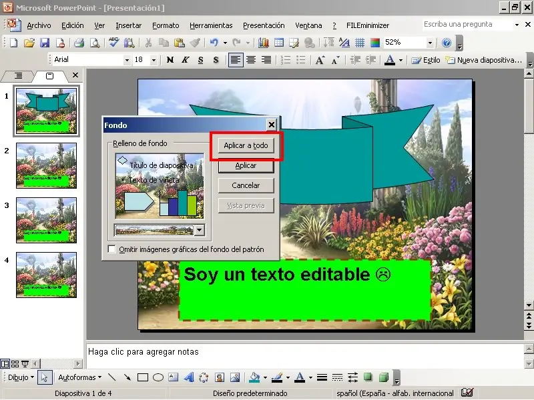
Task: Click the Print icon in the toolbar
Action: (79, 43)
